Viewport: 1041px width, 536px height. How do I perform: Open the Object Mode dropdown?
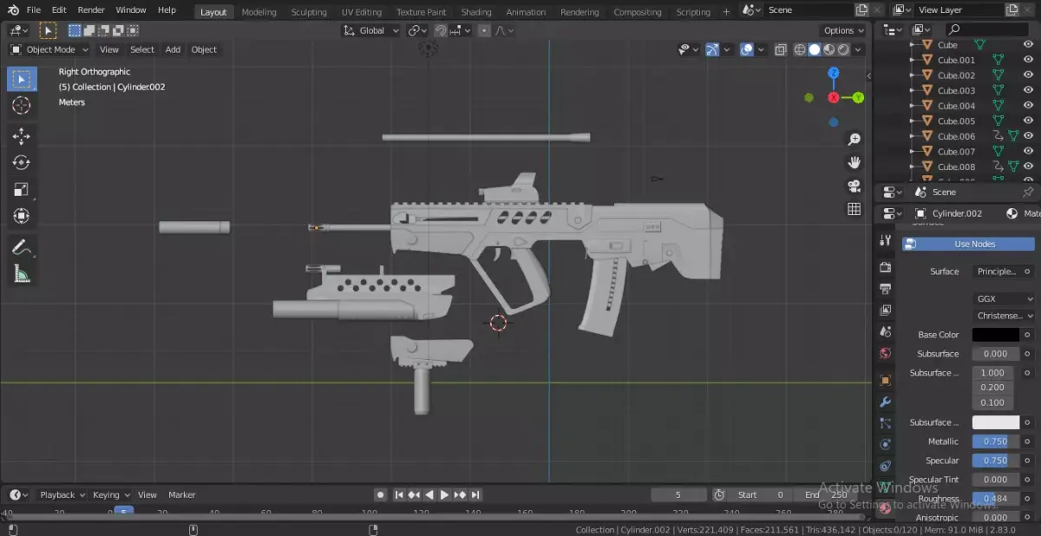coord(49,49)
